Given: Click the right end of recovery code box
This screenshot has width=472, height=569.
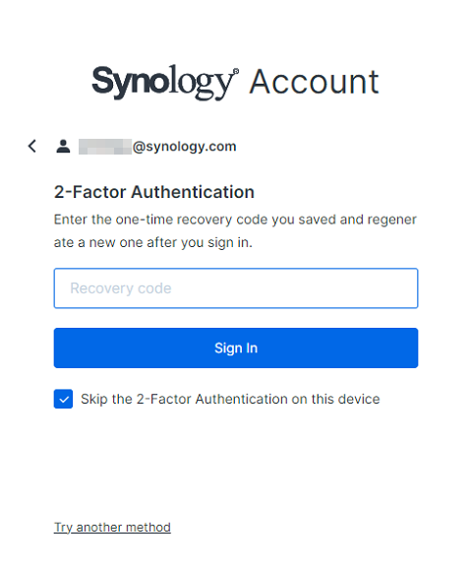Looking at the screenshot, I should tap(406, 288).
